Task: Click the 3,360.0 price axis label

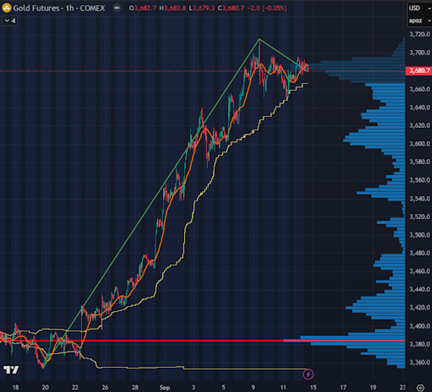Action: click(420, 362)
